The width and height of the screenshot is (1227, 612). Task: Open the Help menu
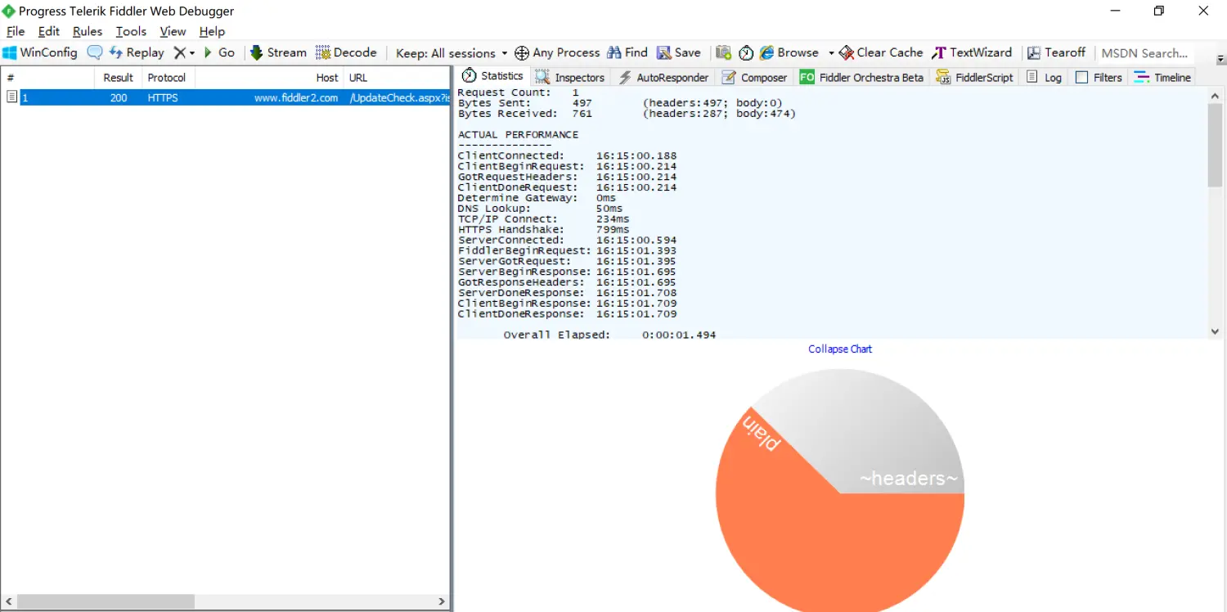[212, 31]
